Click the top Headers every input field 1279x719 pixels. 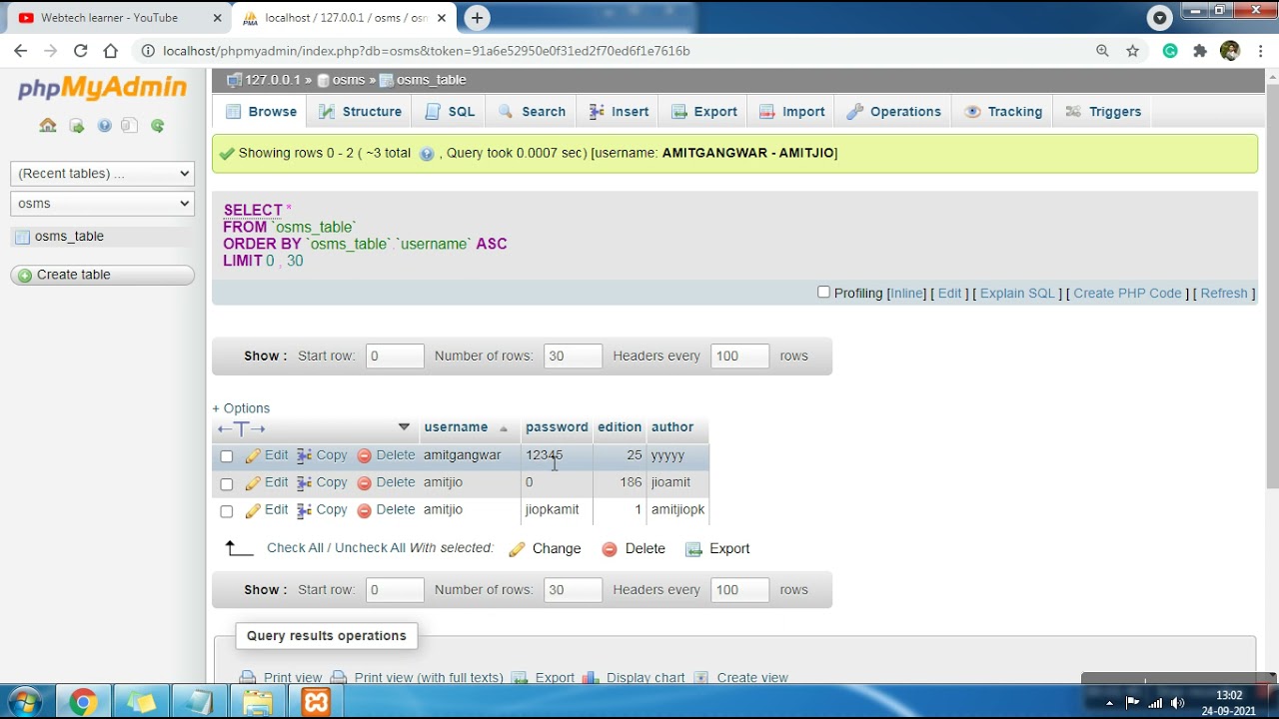739,357
